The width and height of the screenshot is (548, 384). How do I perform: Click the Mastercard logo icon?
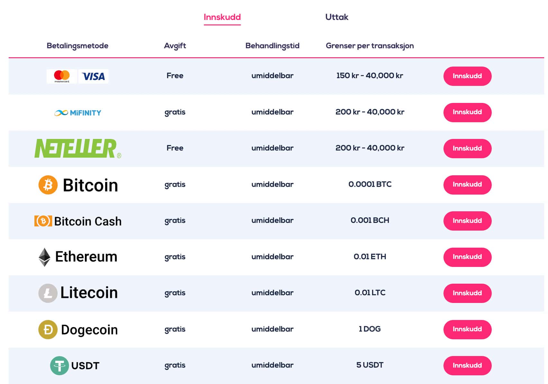[x=62, y=76]
